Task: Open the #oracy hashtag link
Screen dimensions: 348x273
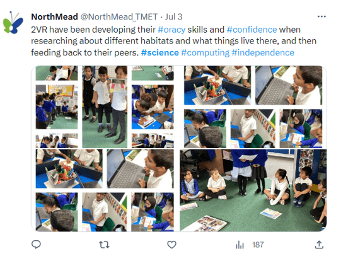Action: 171,30
